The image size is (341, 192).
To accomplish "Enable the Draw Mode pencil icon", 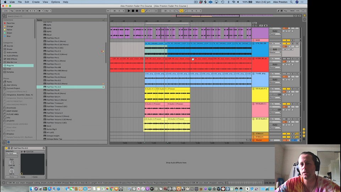I will (x=278, y=11).
